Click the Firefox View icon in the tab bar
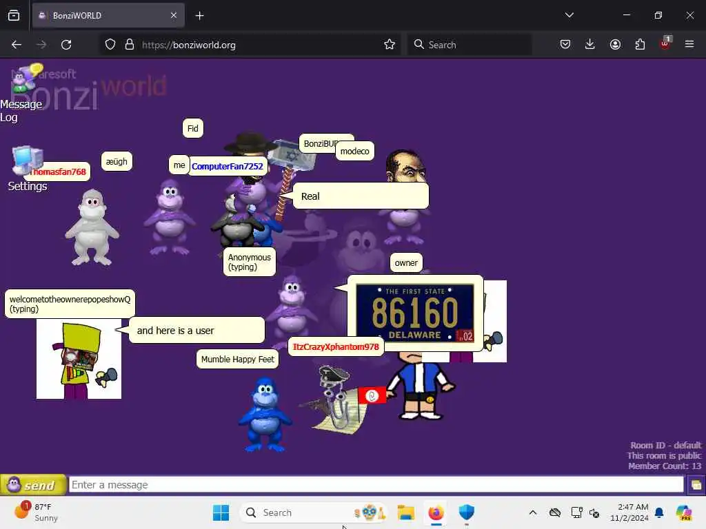 point(14,15)
